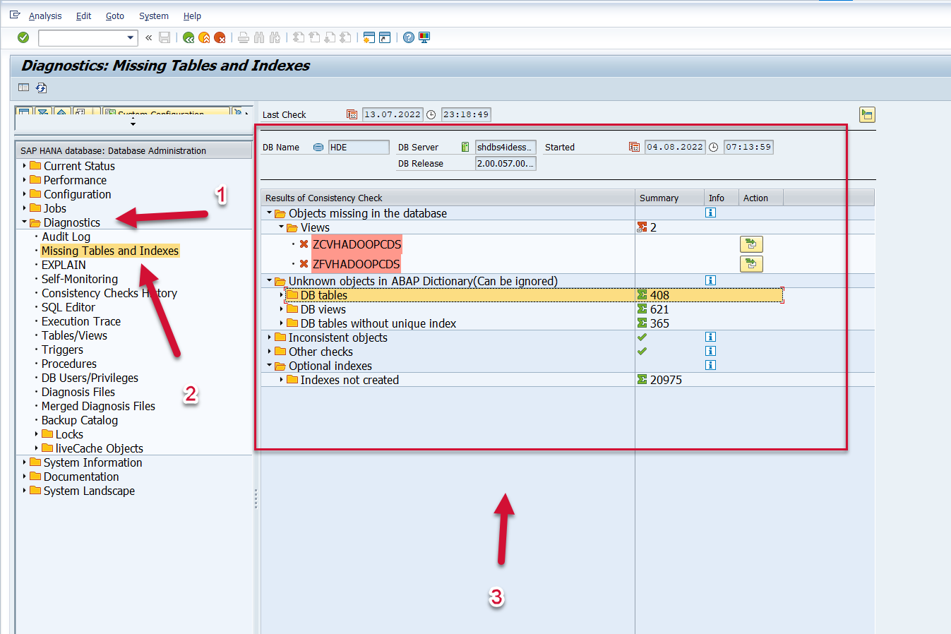951x634 pixels.
Task: Select SQL Editor in Diagnostics tree
Action: (x=68, y=307)
